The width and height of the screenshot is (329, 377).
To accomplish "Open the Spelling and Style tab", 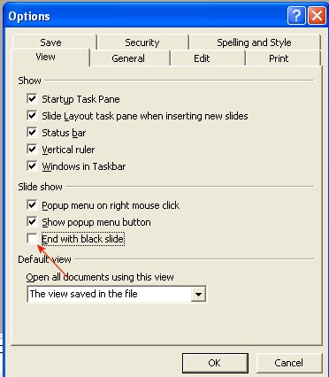I will (x=254, y=42).
